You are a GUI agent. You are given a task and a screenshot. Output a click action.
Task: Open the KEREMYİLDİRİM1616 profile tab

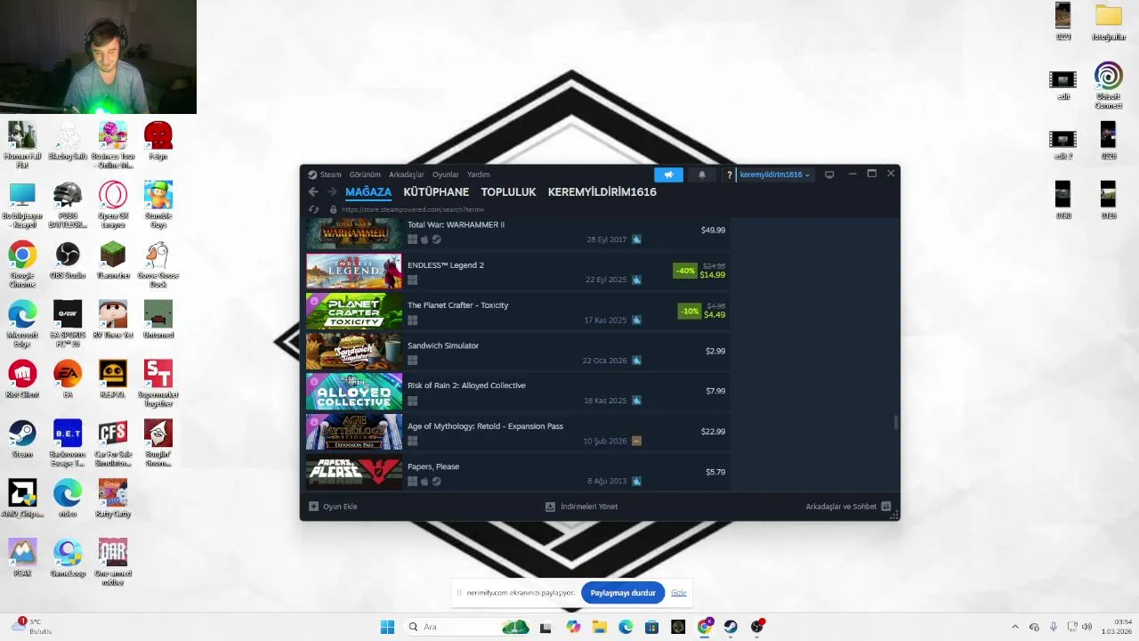click(602, 191)
